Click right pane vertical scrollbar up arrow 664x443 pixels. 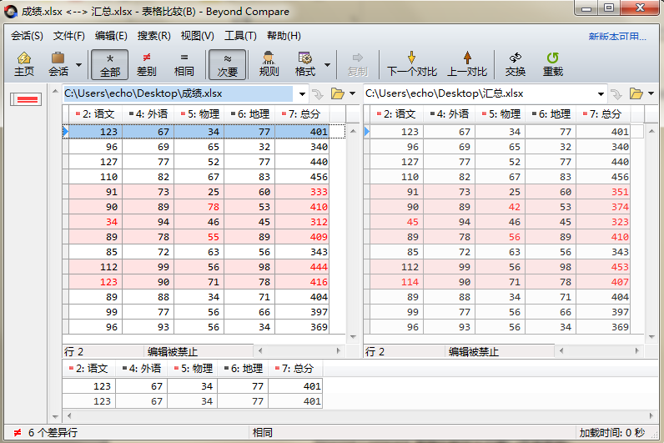coord(652,131)
